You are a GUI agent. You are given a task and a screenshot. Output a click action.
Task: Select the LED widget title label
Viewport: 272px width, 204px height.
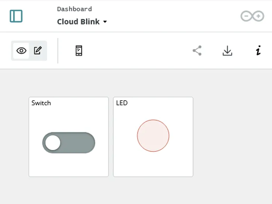(x=122, y=103)
